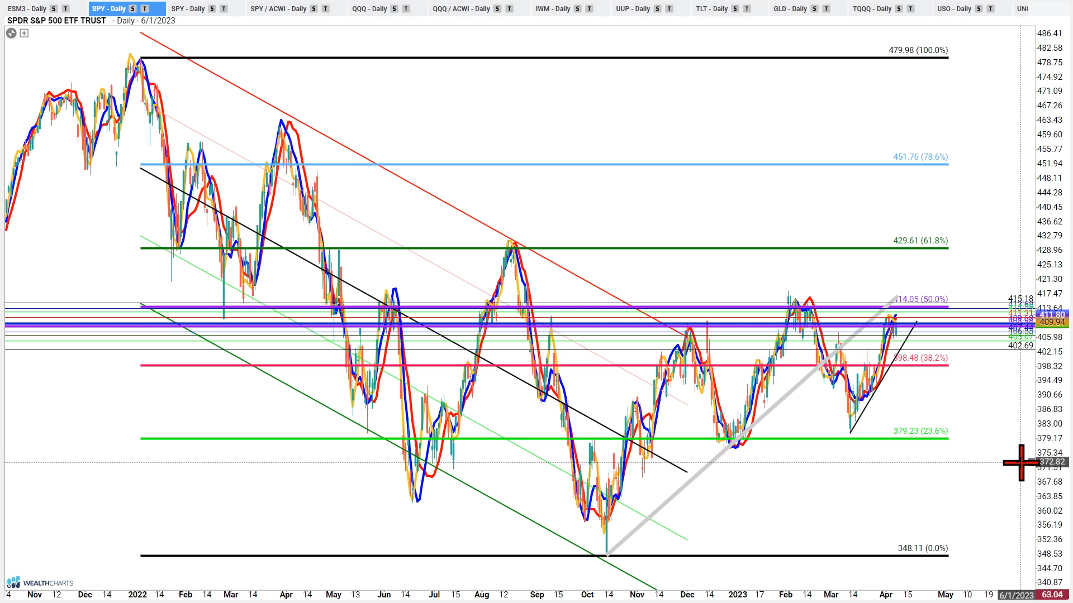The width and height of the screenshot is (1073, 603).
Task: Click the T icon on the QQQ / ACWI tab
Action: tap(509, 9)
